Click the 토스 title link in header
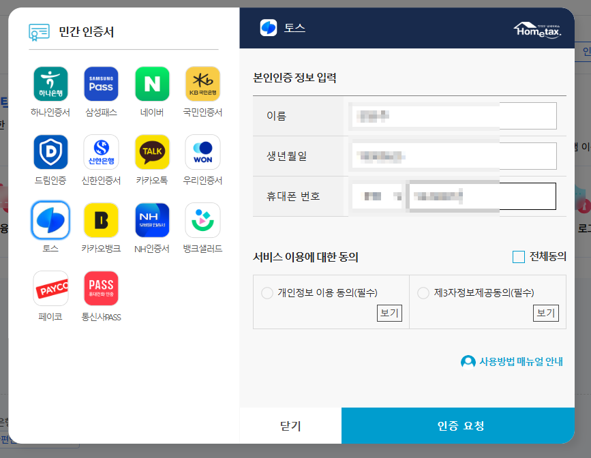This screenshot has width=591, height=458. [294, 28]
